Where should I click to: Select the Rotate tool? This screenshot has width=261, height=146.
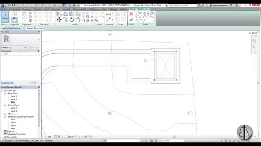[72, 20]
